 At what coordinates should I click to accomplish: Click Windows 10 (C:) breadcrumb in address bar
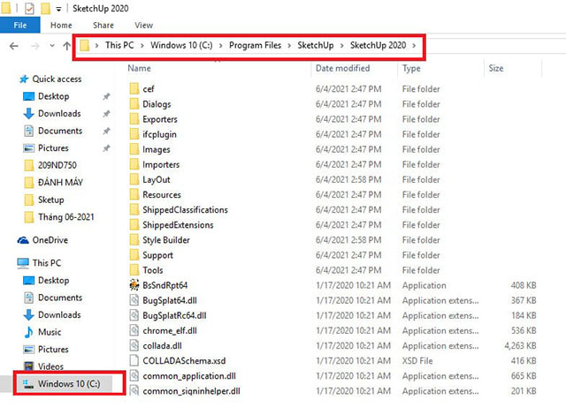click(181, 45)
